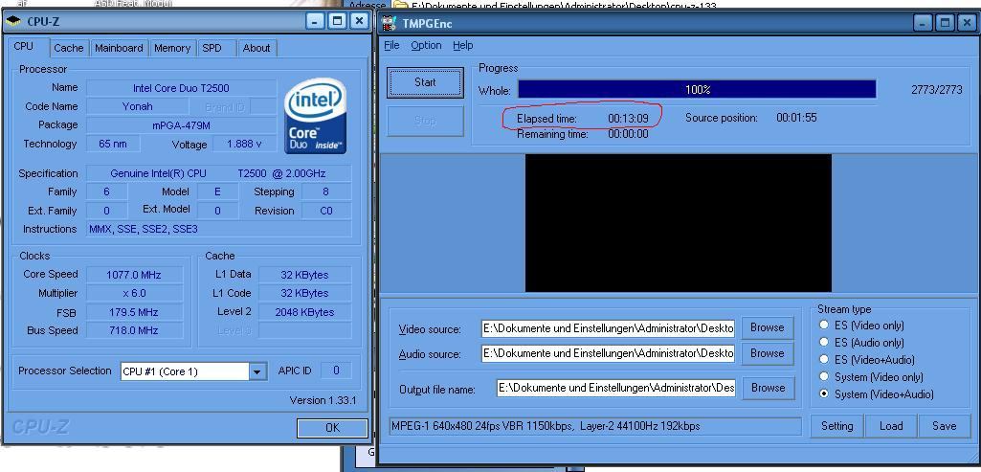Click the Intel Core Duo logo
The image size is (981, 472).
[315, 115]
